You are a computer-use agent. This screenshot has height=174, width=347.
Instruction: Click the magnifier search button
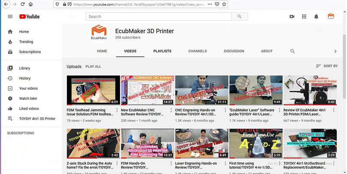pyautogui.click(x=239, y=16)
